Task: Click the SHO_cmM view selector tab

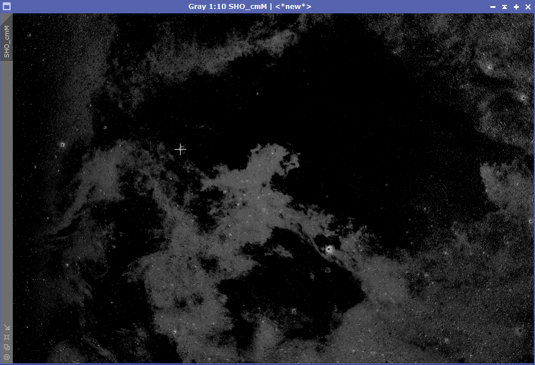Action: click(7, 38)
